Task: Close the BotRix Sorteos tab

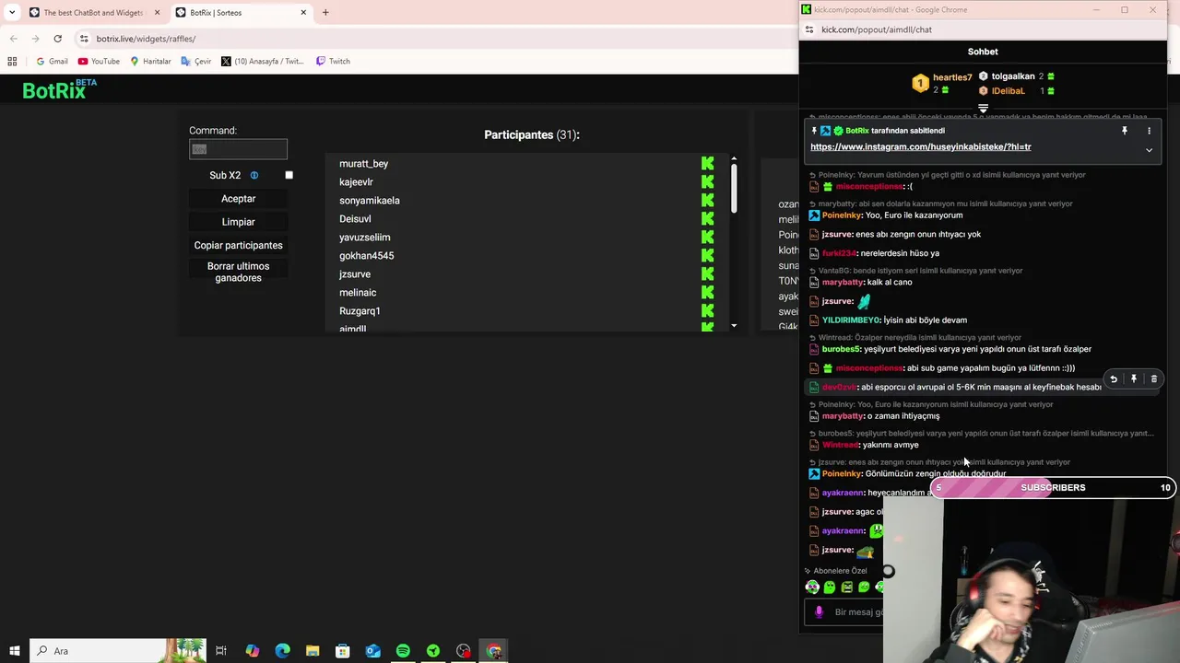Action: pyautogui.click(x=304, y=13)
